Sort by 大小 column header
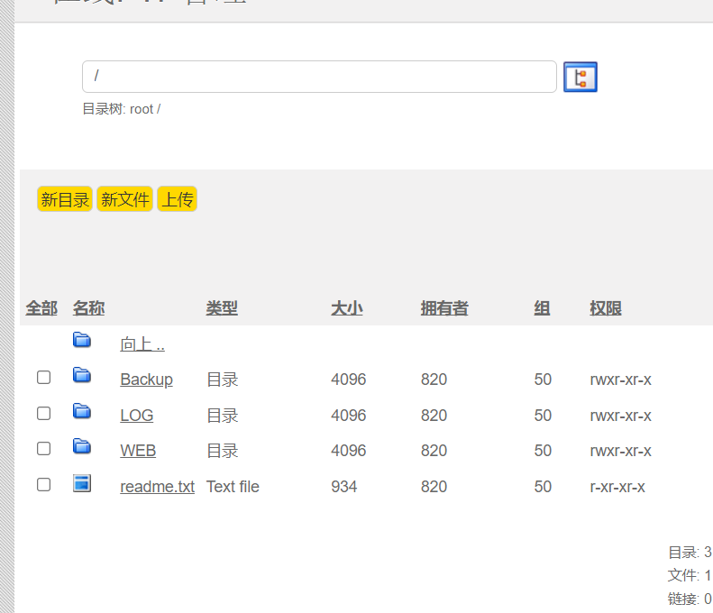 click(346, 308)
